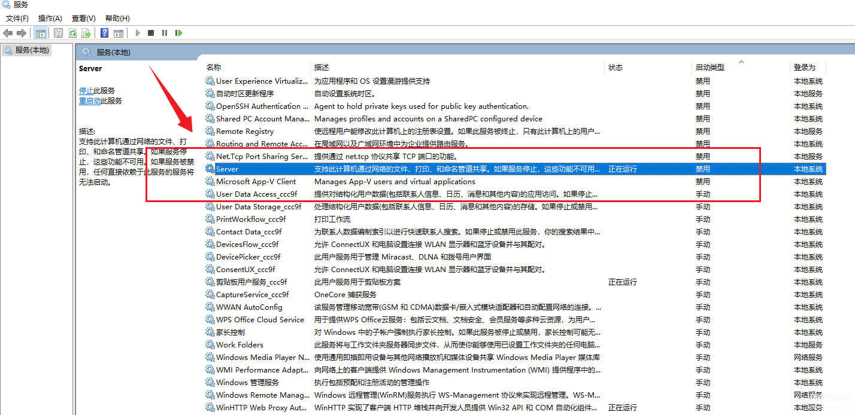This screenshot has width=855, height=415.
Task: Open the 查看(V) menu
Action: [83, 19]
